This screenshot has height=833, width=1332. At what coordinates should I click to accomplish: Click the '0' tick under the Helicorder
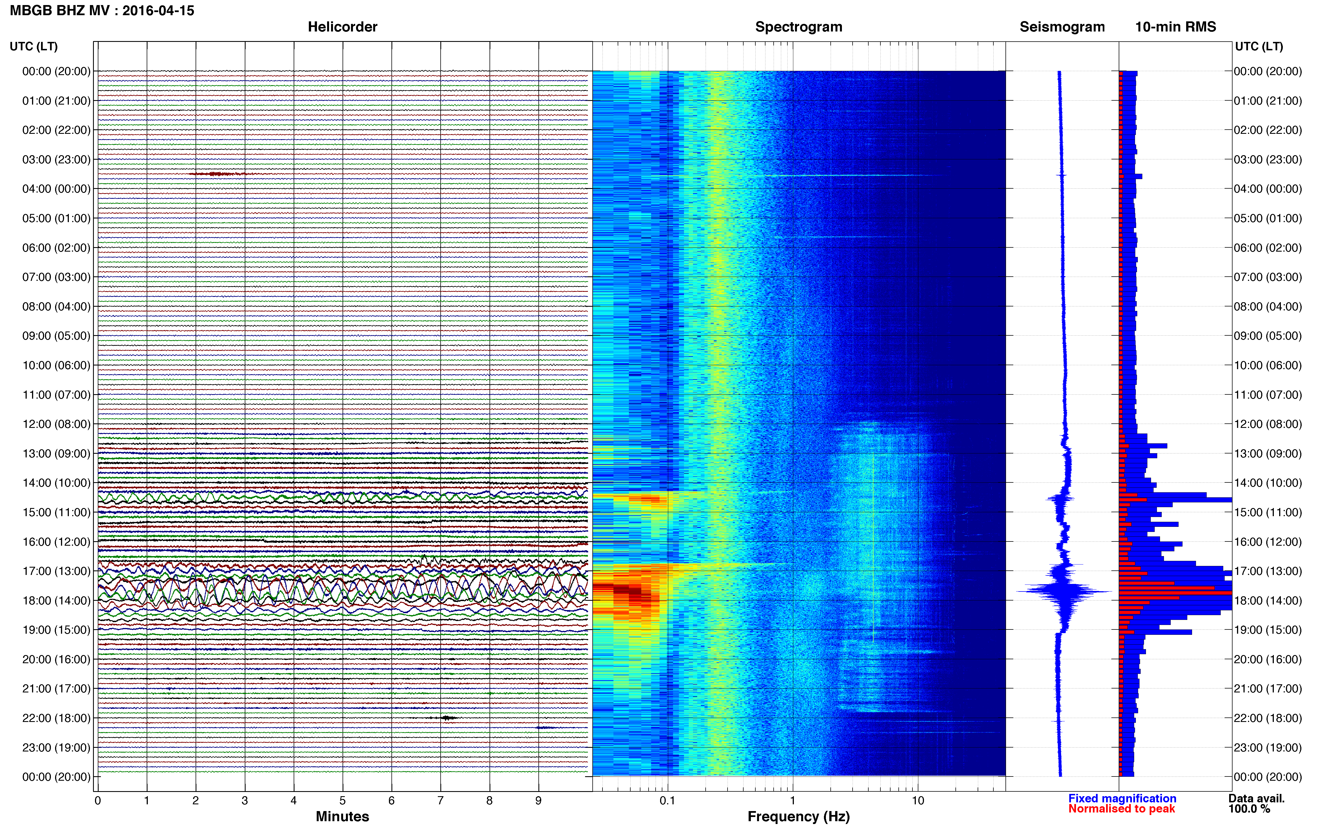click(98, 800)
